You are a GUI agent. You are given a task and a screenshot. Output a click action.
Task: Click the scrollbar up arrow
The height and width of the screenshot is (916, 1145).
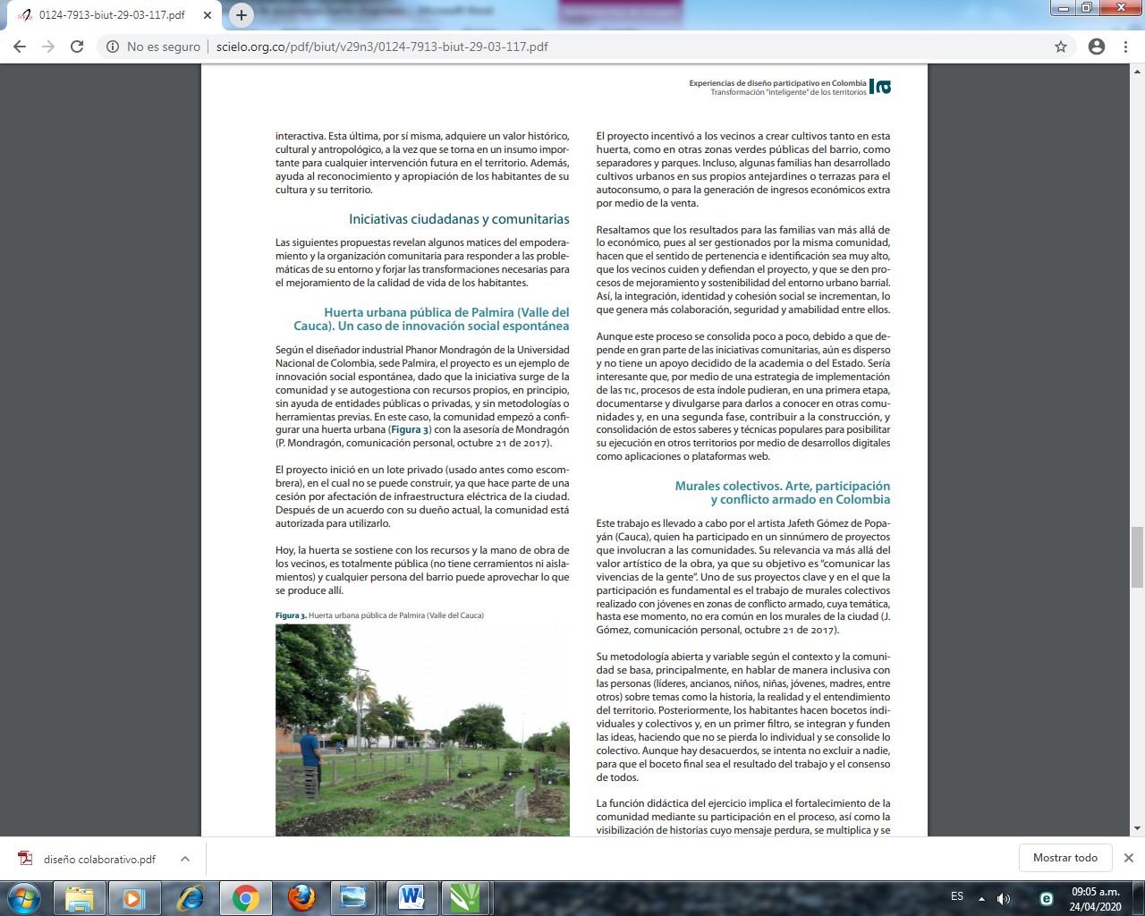(1137, 72)
